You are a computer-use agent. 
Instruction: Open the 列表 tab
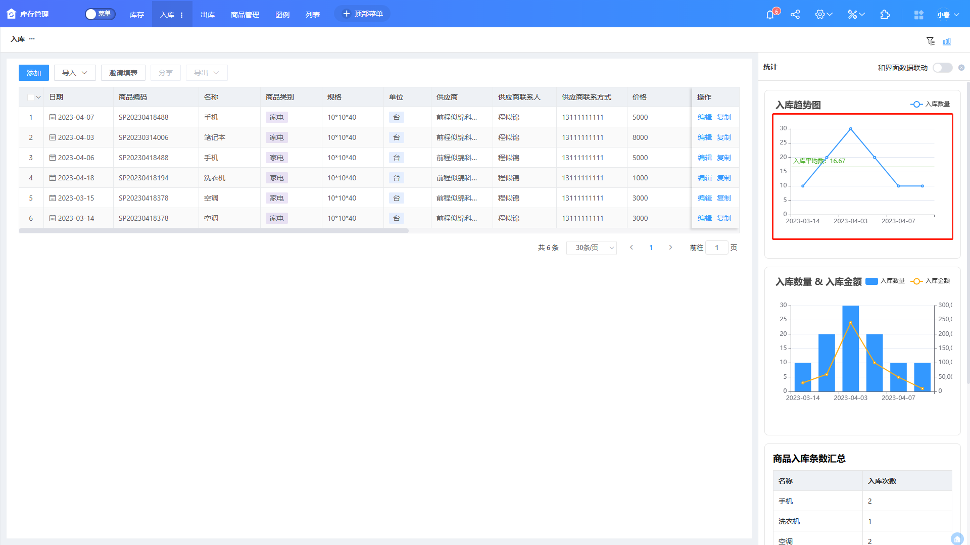(x=313, y=15)
